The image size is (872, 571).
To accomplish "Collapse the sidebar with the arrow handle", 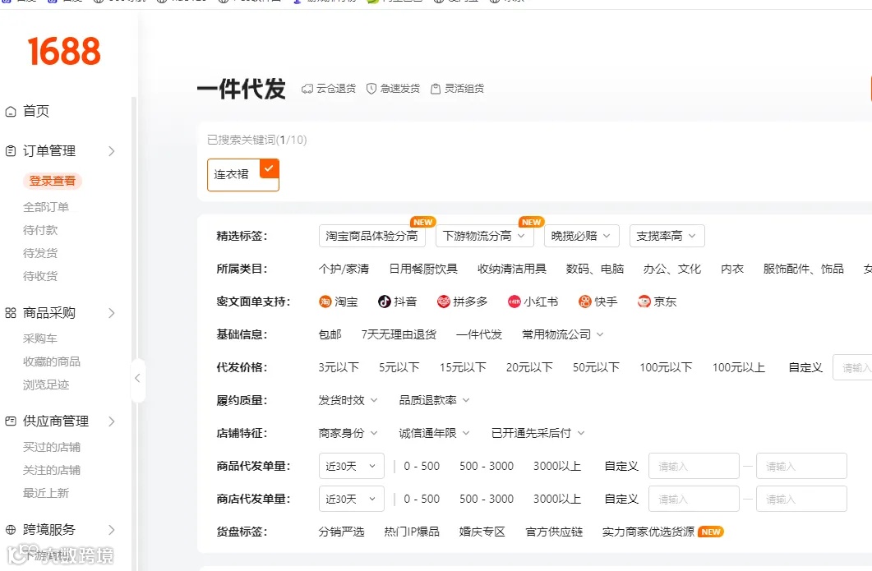I will [138, 378].
